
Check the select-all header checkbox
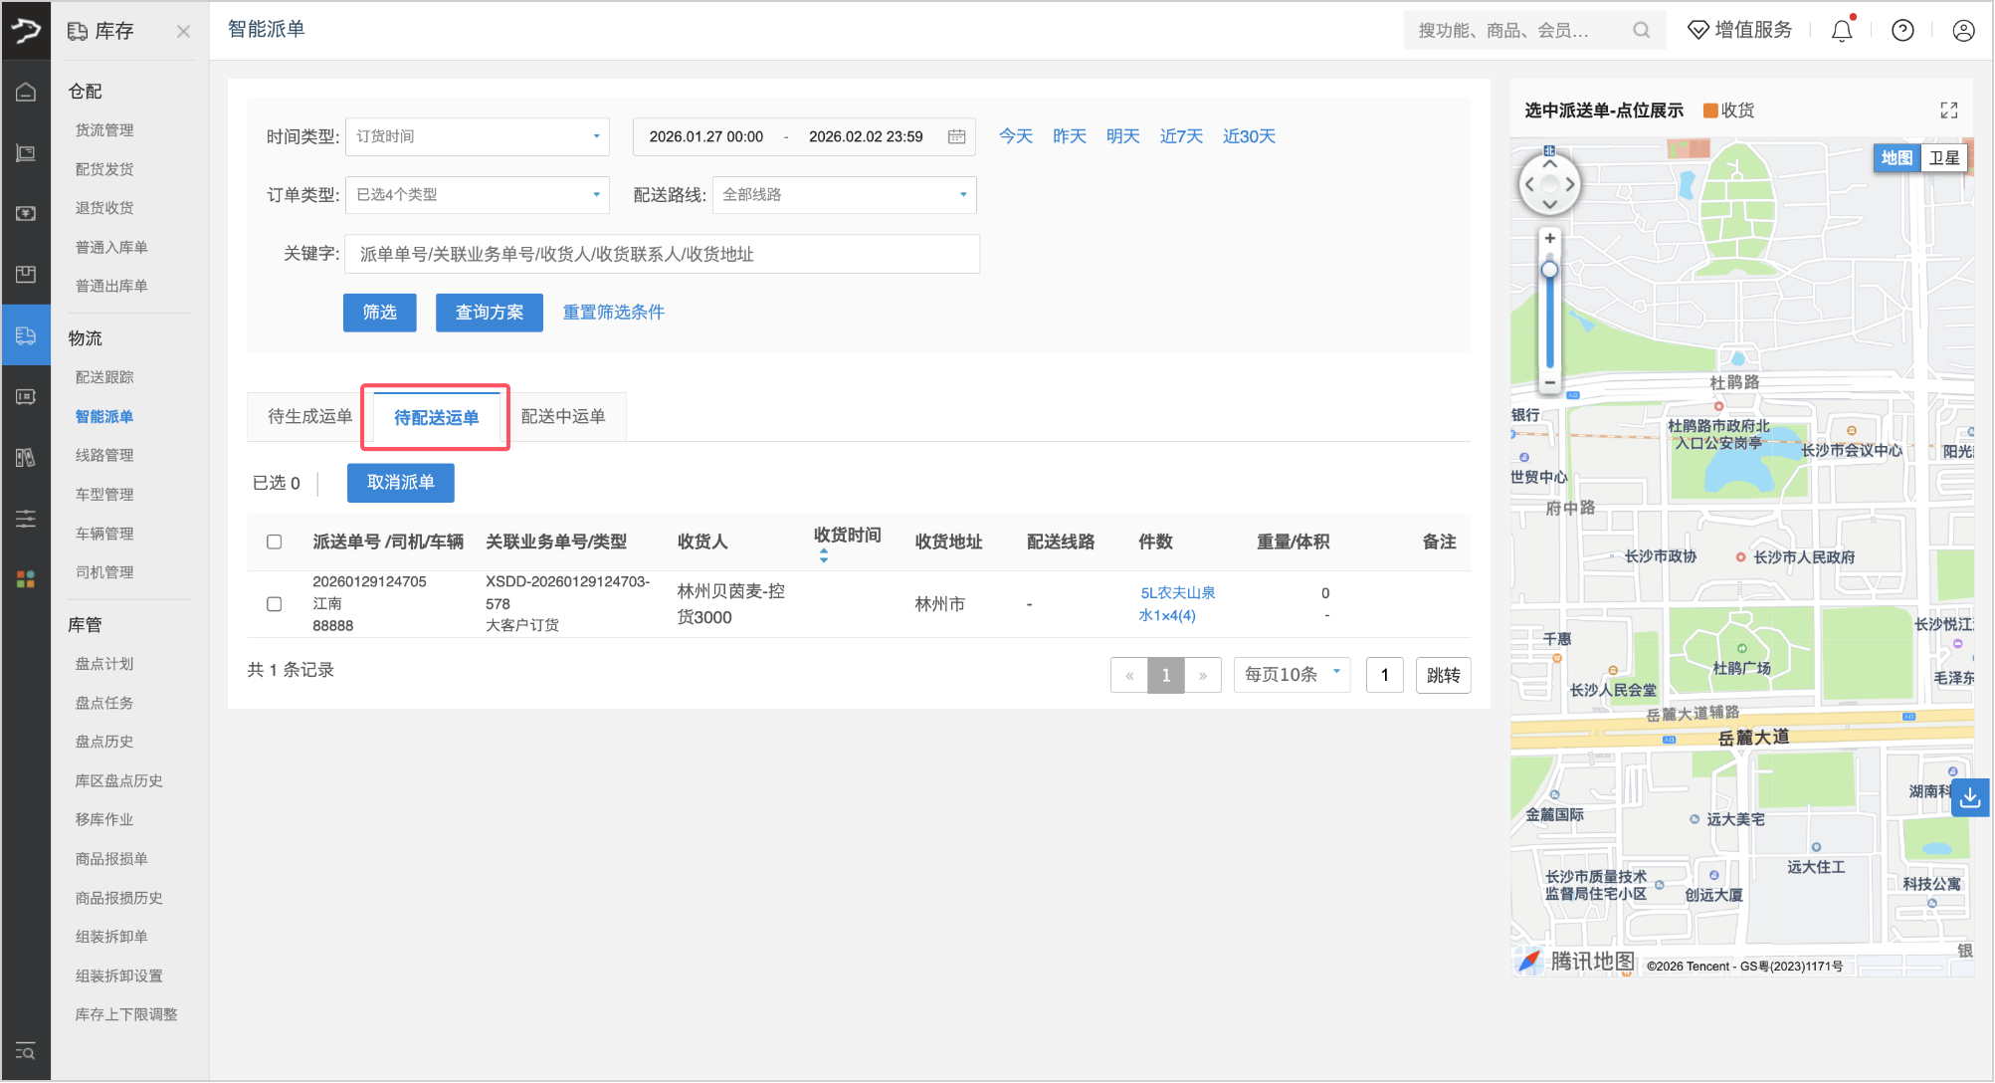point(275,542)
